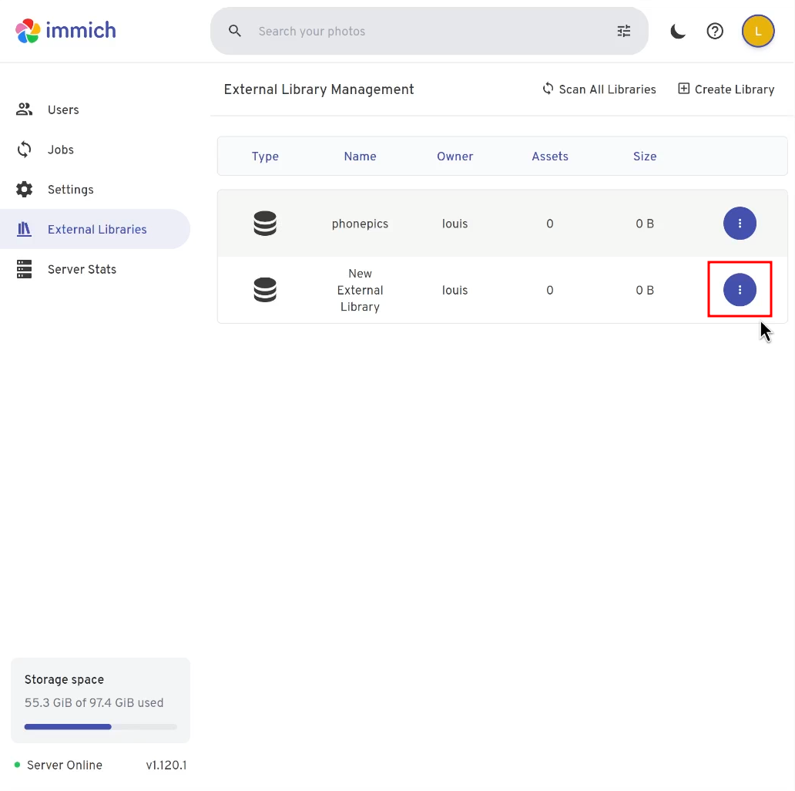
Task: Open search filter options icon
Action: click(624, 31)
